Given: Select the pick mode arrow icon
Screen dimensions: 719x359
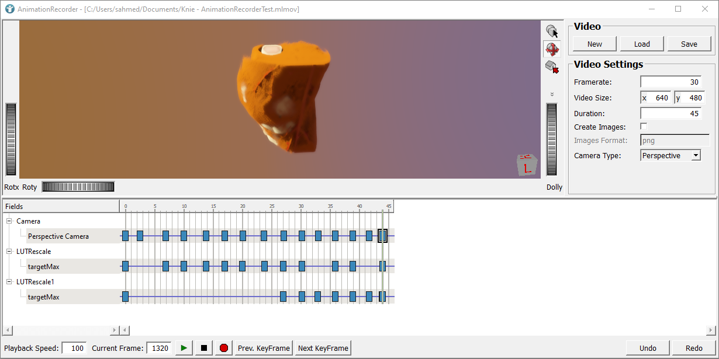Looking at the screenshot, I should click(x=552, y=30).
